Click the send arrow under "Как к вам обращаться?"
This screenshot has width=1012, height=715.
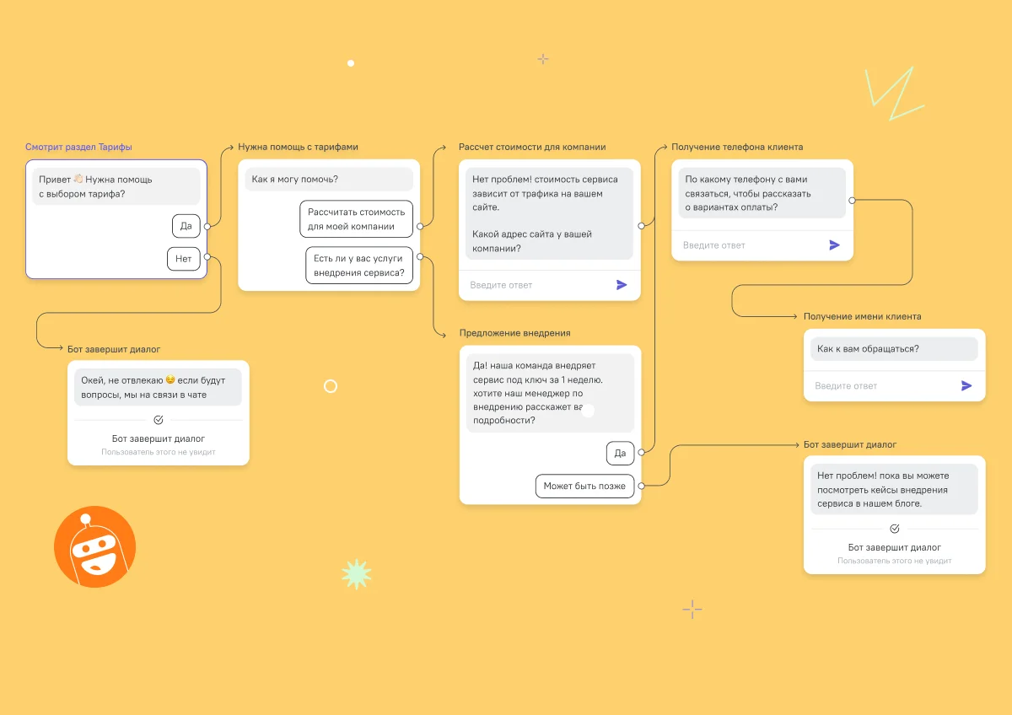(x=966, y=386)
